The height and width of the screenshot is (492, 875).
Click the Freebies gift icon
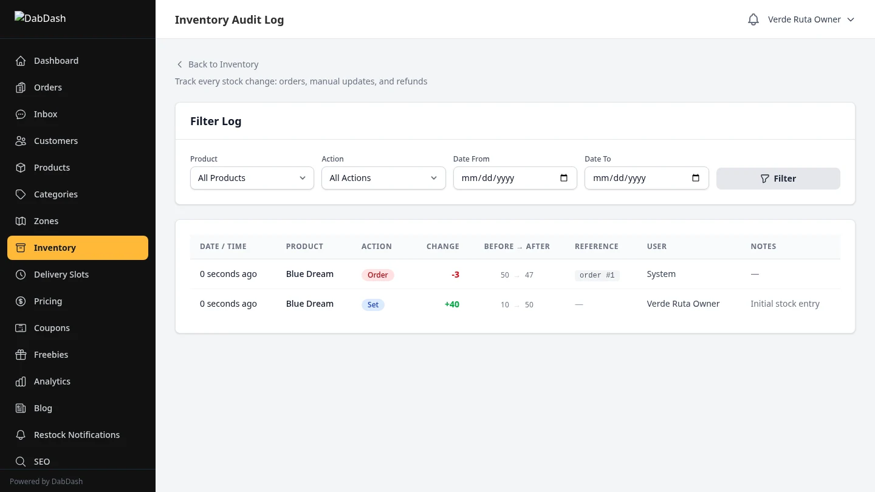coord(21,355)
